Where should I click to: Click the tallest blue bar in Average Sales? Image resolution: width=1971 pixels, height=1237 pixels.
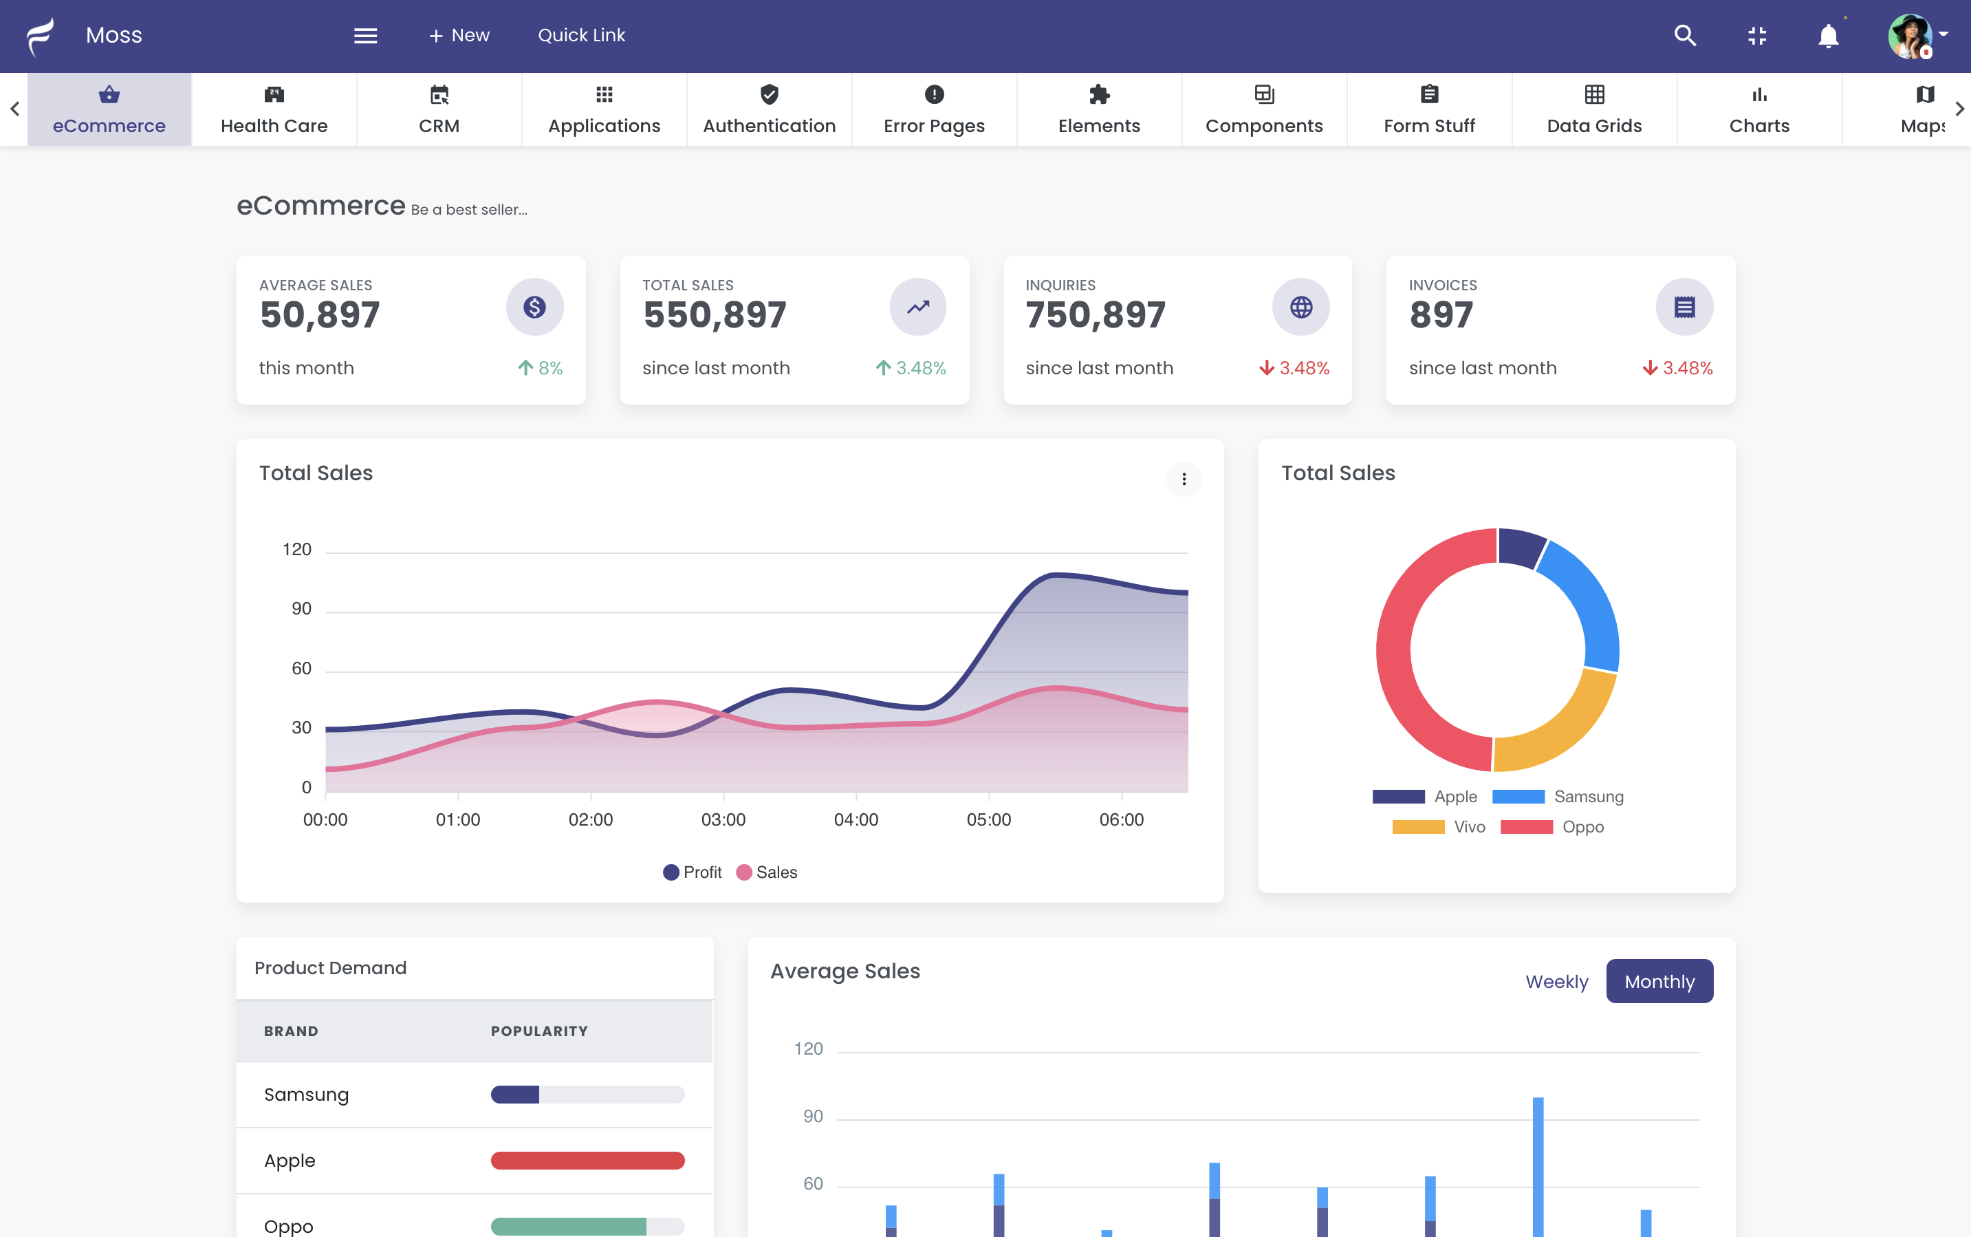pyautogui.click(x=1538, y=1167)
